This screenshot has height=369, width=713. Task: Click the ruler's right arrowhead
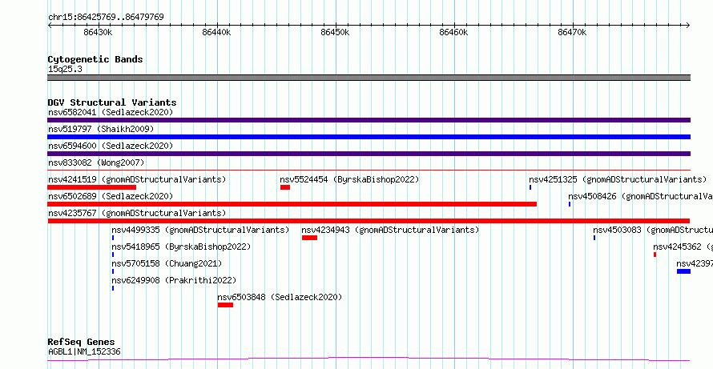pos(688,26)
